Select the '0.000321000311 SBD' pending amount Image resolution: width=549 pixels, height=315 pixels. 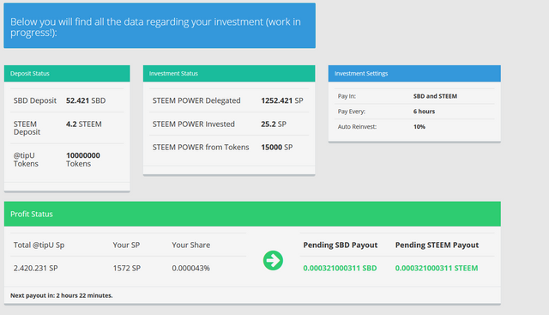(340, 268)
